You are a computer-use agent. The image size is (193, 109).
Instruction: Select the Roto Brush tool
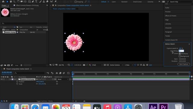coord(52,2)
